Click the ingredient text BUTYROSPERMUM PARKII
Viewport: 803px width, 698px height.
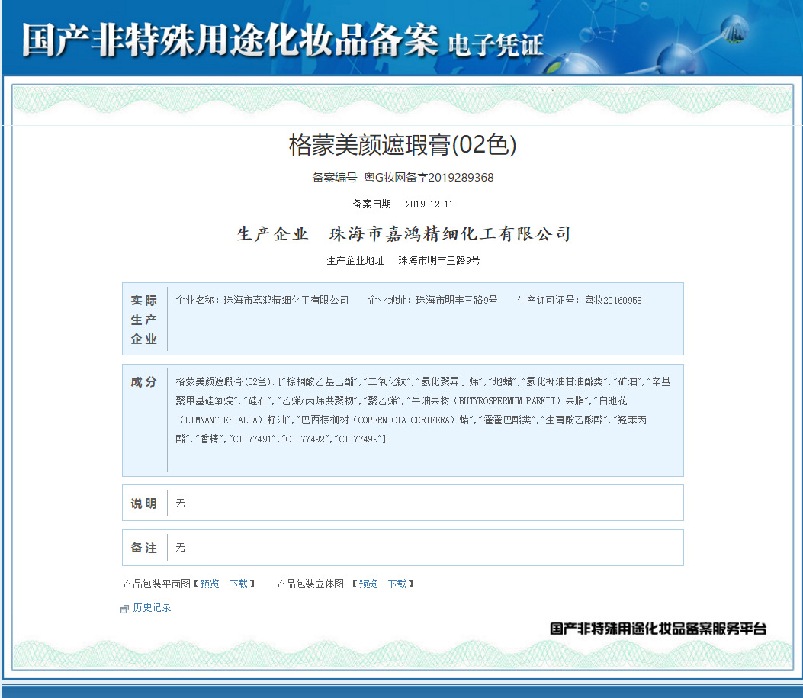point(506,400)
